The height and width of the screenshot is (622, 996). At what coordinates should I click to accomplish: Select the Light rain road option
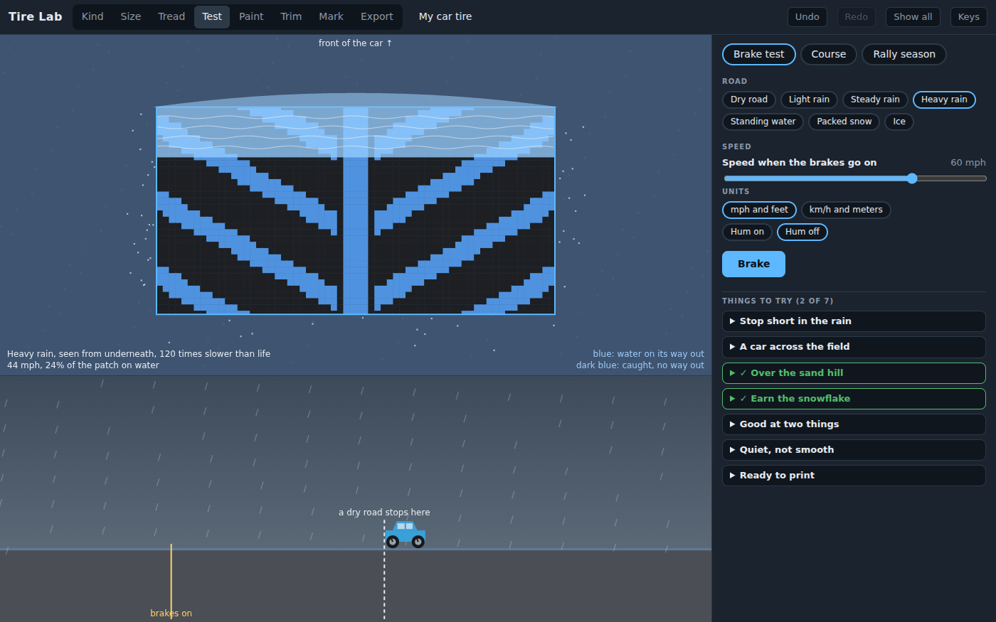tap(809, 100)
